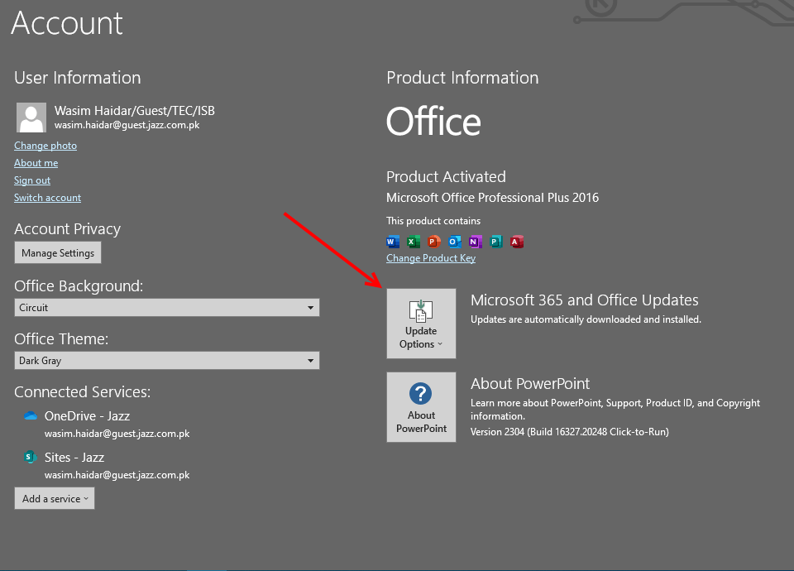Click the OneNote product icon
The height and width of the screenshot is (571, 794).
476,242
